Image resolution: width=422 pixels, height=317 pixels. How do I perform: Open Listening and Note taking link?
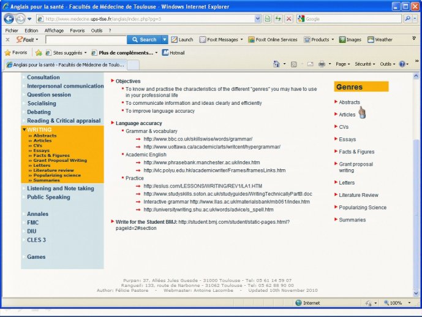(x=61, y=188)
